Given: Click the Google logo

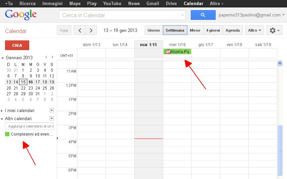Looking at the screenshot, I should pyautogui.click(x=21, y=15).
